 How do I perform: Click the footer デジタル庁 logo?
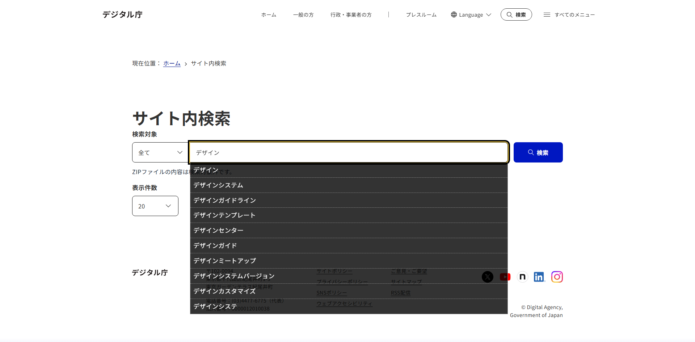150,273
